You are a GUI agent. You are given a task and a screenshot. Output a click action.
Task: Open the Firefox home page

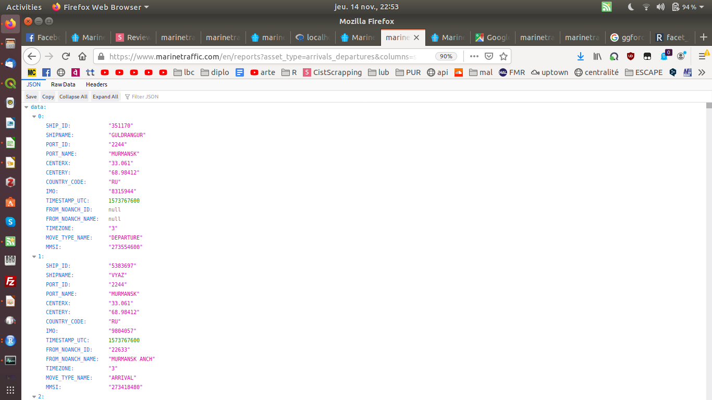coord(82,56)
